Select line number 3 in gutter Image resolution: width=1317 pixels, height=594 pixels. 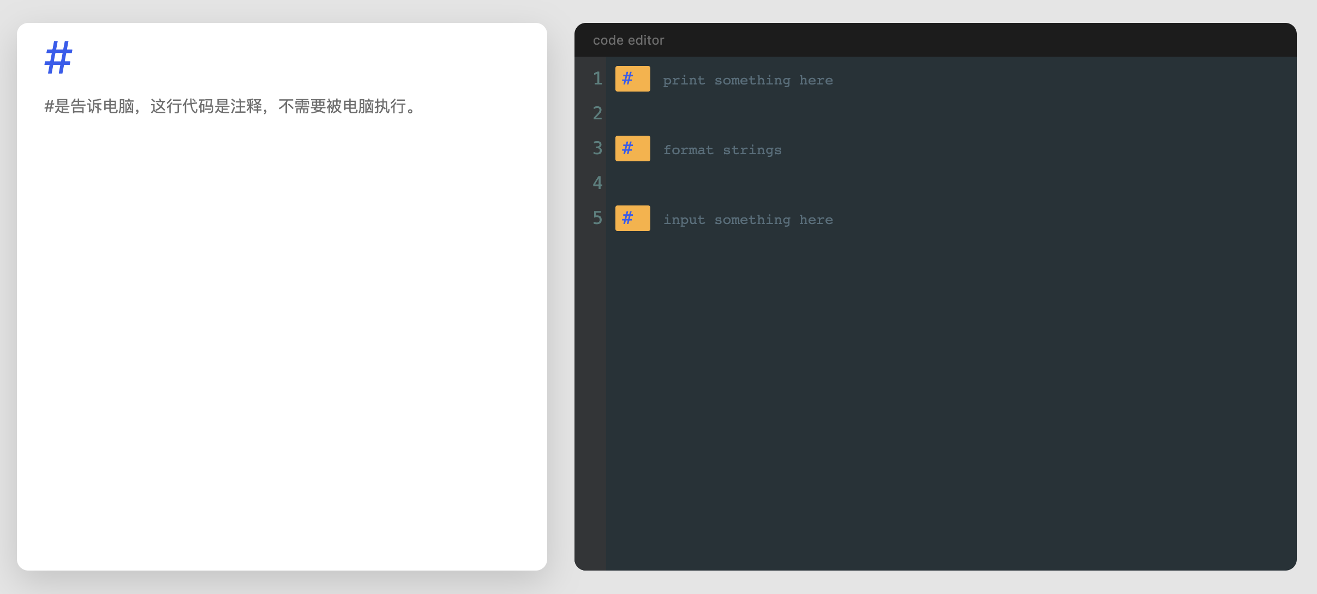(x=597, y=148)
